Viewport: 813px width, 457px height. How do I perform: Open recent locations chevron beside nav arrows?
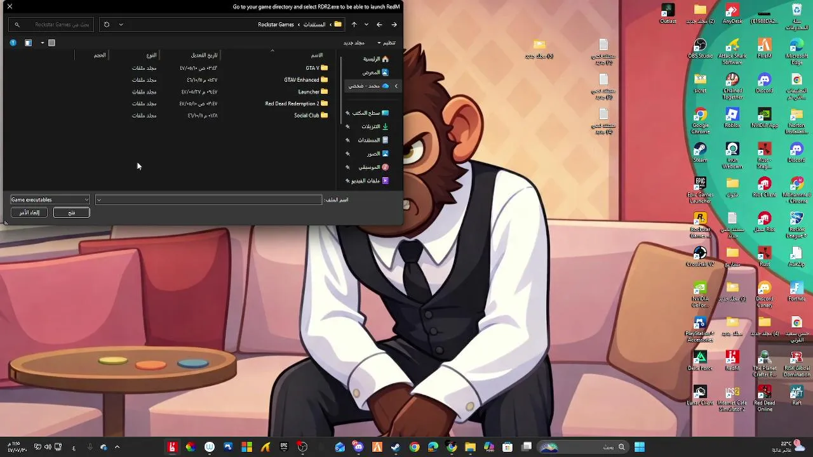(x=366, y=25)
